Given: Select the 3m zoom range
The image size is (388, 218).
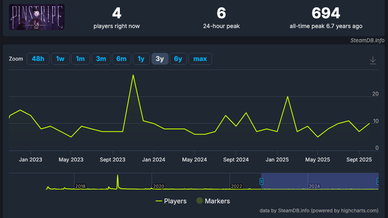Looking at the screenshot, I should [x=101, y=59].
